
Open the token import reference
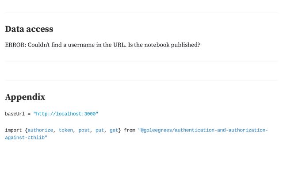66,130
